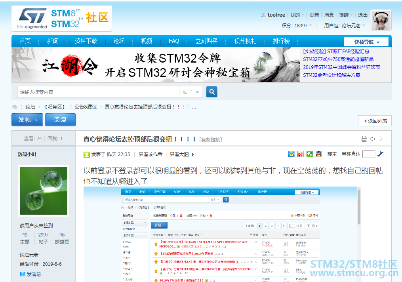The image size is (402, 282).
Task: Go to the forum home via house icon
Action: point(15,107)
